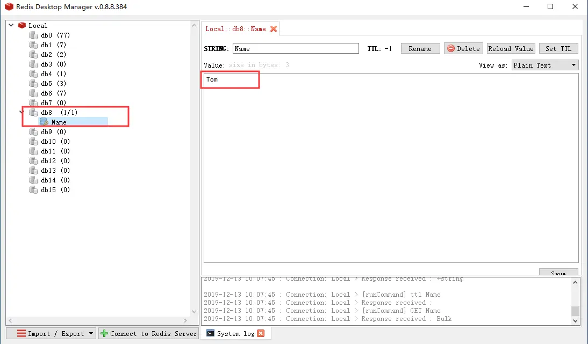Image resolution: width=588 pixels, height=344 pixels.
Task: Click the db14 database icon
Action: (x=33, y=180)
